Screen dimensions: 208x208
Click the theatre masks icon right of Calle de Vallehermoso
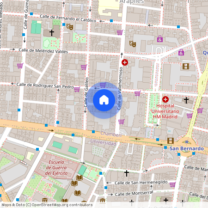133,44
